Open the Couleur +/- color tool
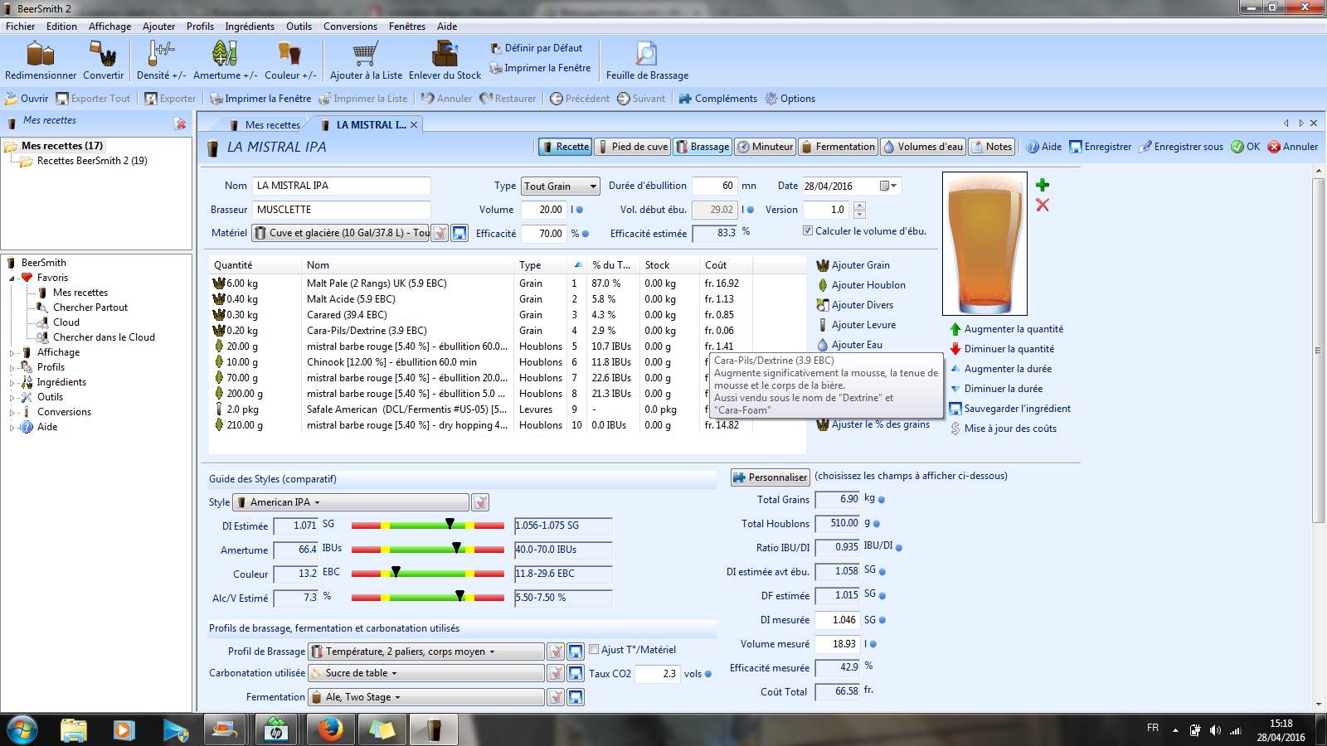This screenshot has width=1327, height=746. point(289,61)
